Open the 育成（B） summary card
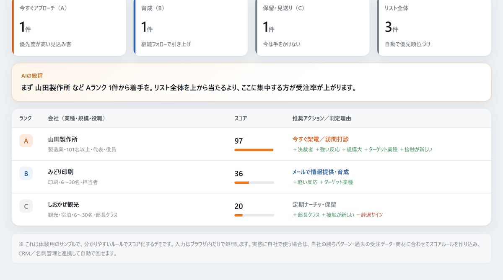Image resolution: width=503 pixels, height=280 pixels. pyautogui.click(x=191, y=27)
